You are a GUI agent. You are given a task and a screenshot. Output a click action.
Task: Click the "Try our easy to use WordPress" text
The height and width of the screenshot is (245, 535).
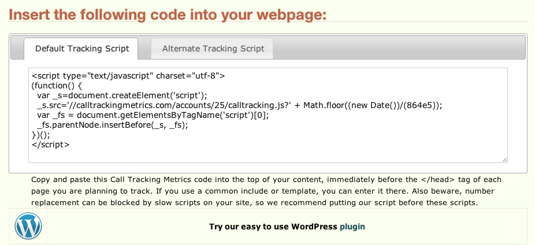pyautogui.click(x=273, y=227)
